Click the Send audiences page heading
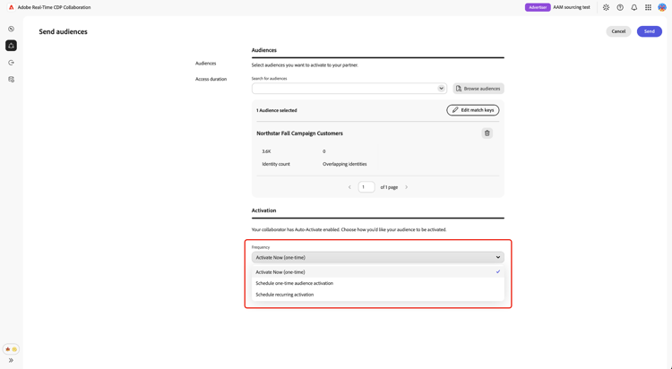Viewport: 672px width, 369px height. (x=63, y=31)
